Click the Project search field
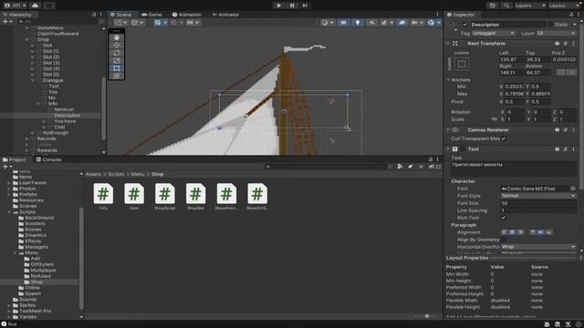 [326, 167]
